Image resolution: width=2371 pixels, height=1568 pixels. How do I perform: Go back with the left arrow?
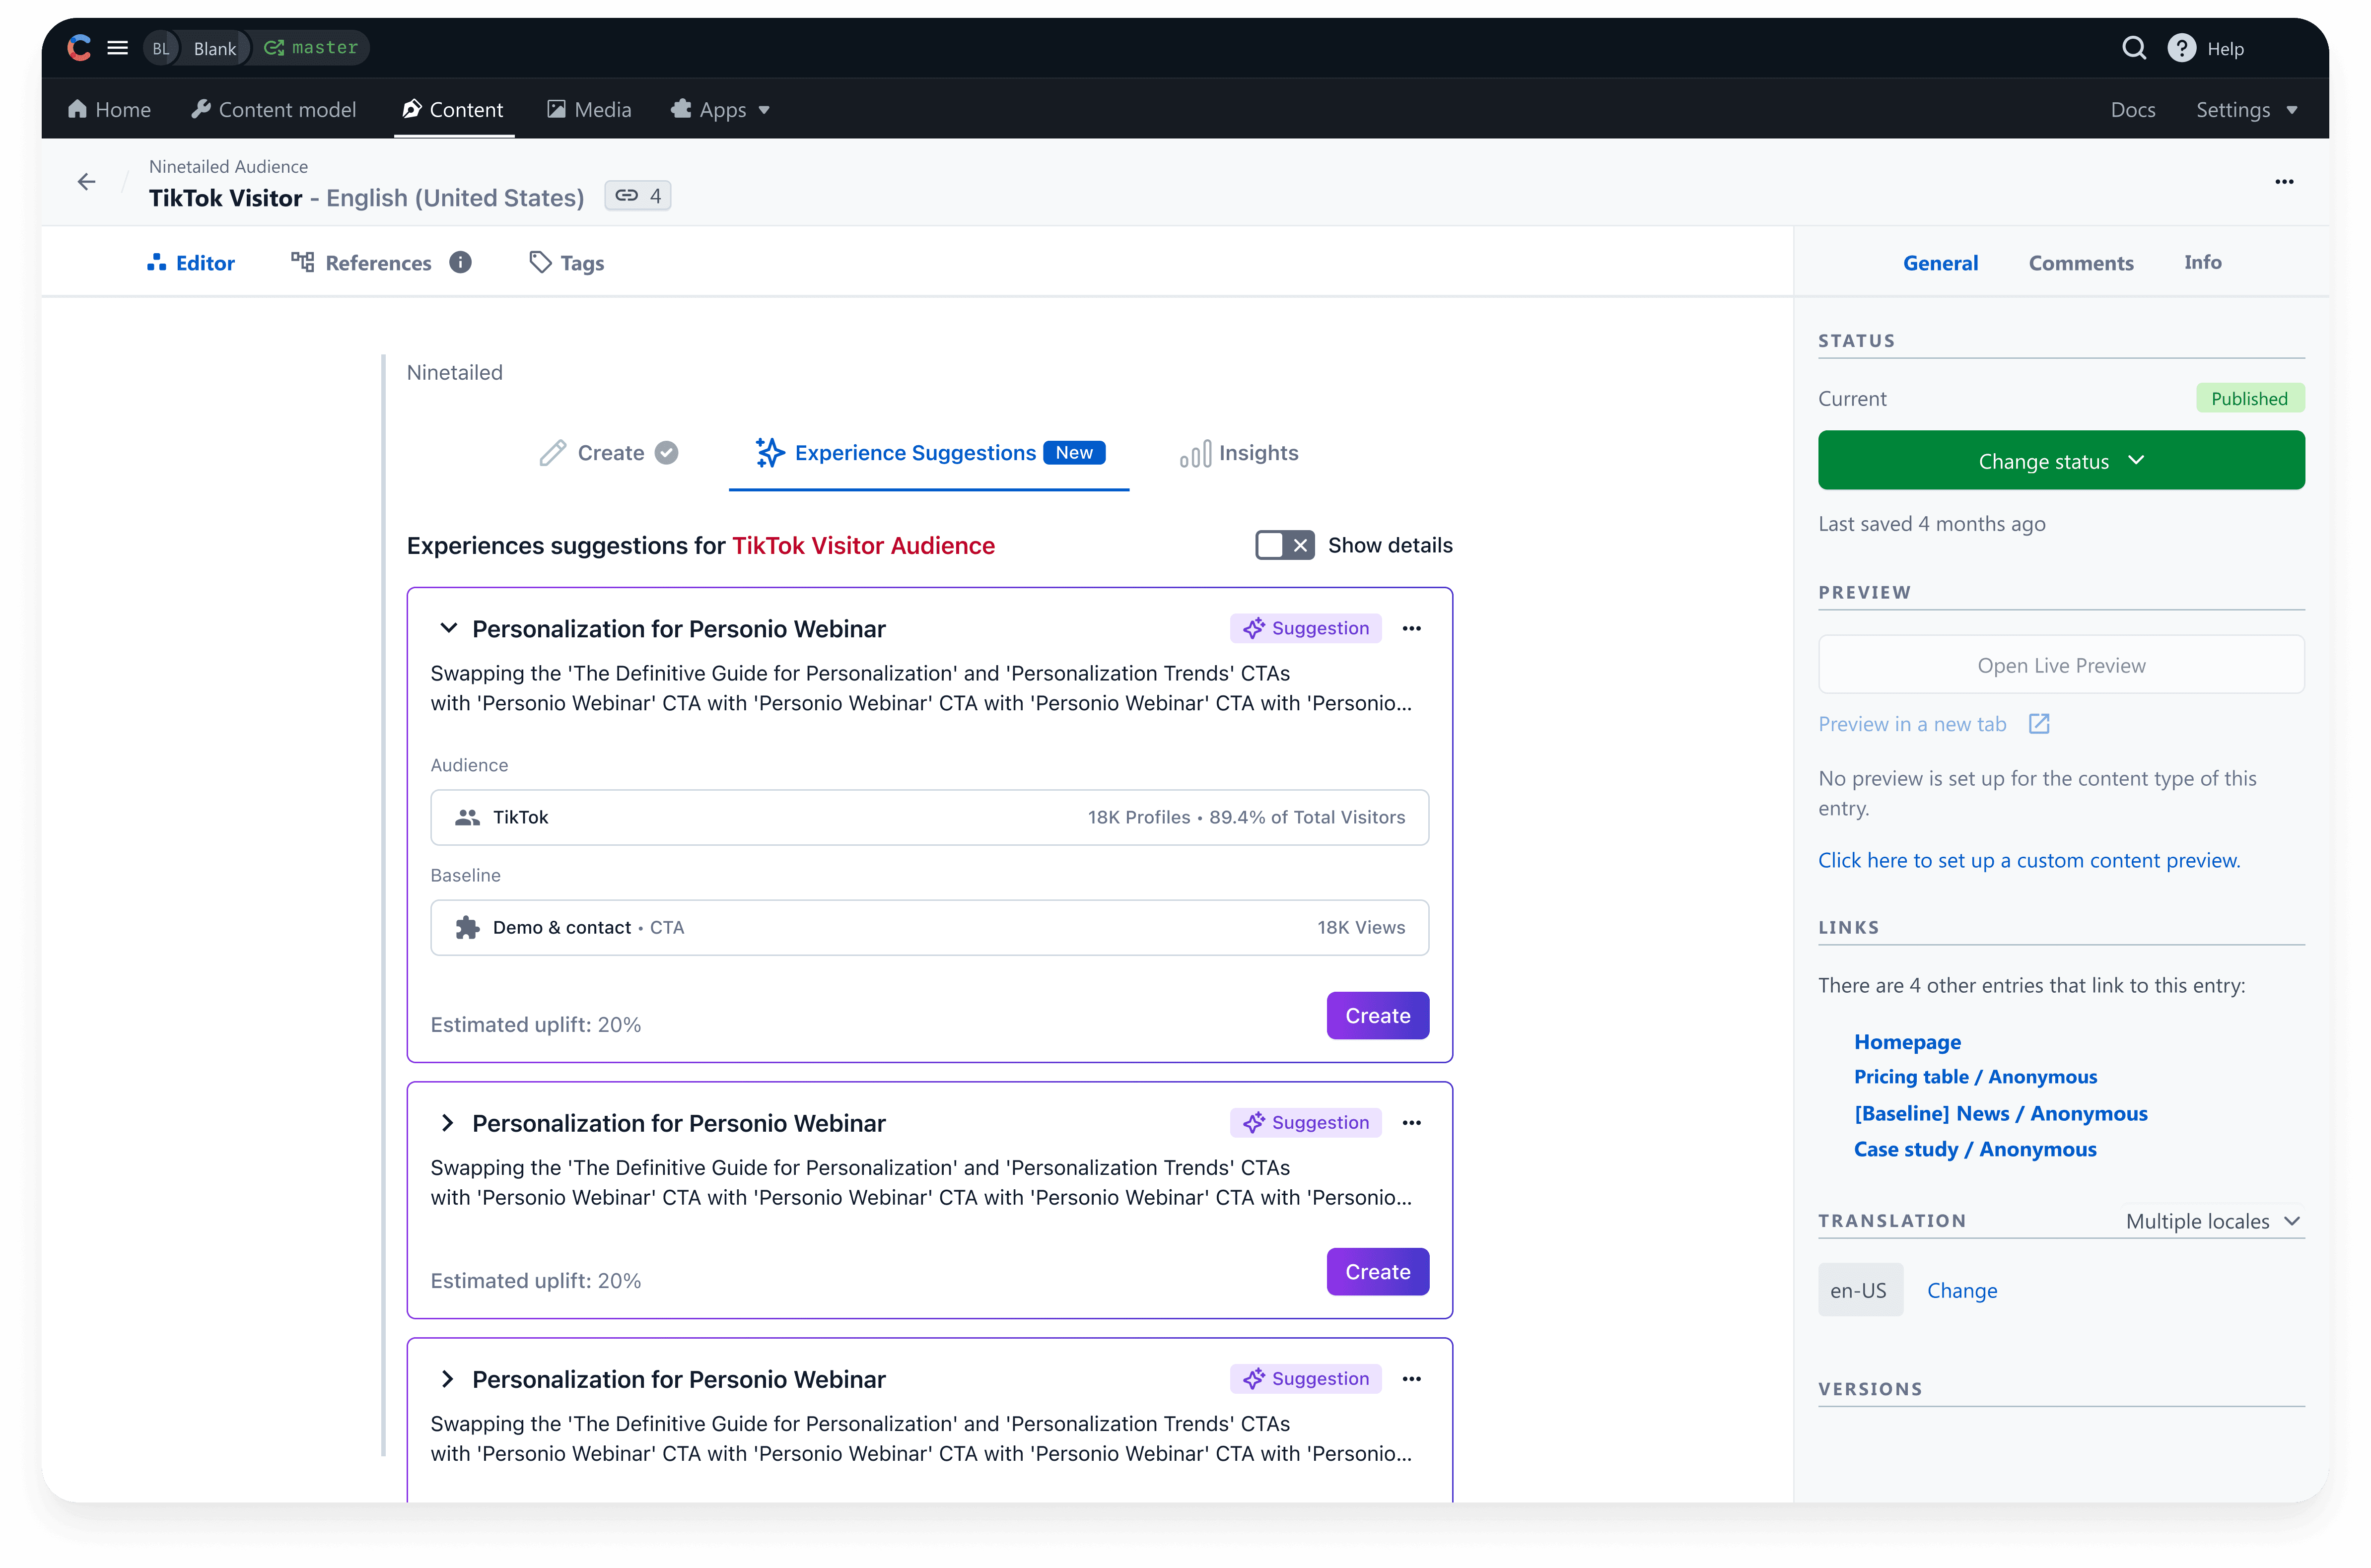click(x=87, y=181)
